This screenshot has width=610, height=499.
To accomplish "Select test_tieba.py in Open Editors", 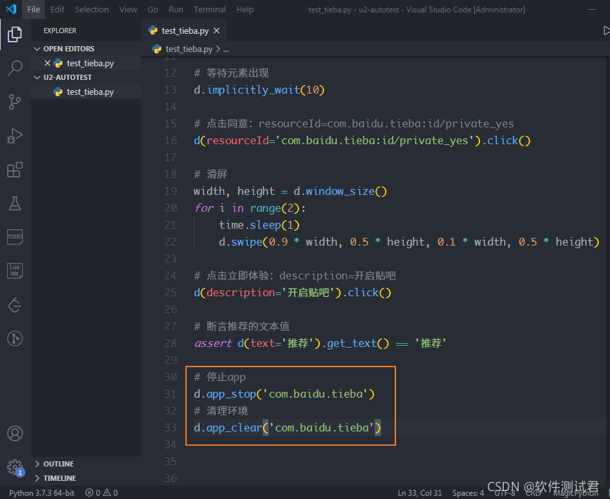I will 86,63.
